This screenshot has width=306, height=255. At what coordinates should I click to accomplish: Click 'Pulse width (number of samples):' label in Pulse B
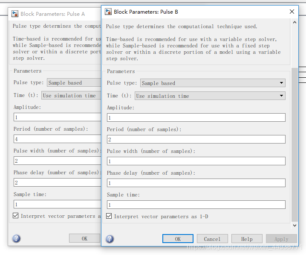pyautogui.click(x=151, y=151)
